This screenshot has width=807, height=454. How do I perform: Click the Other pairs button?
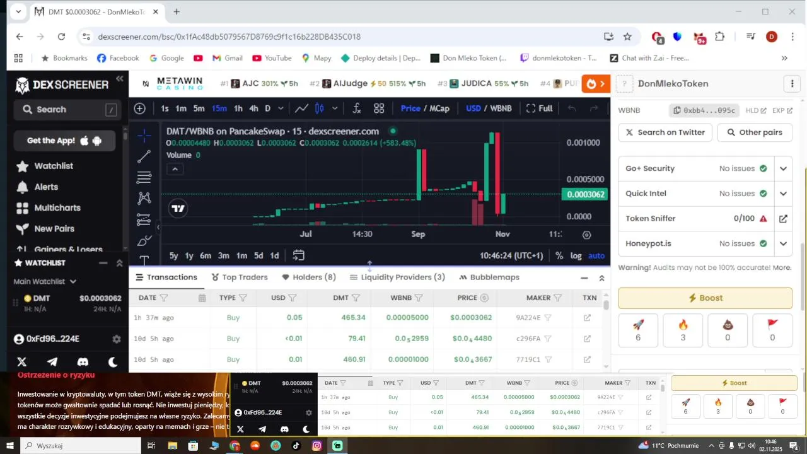click(755, 132)
